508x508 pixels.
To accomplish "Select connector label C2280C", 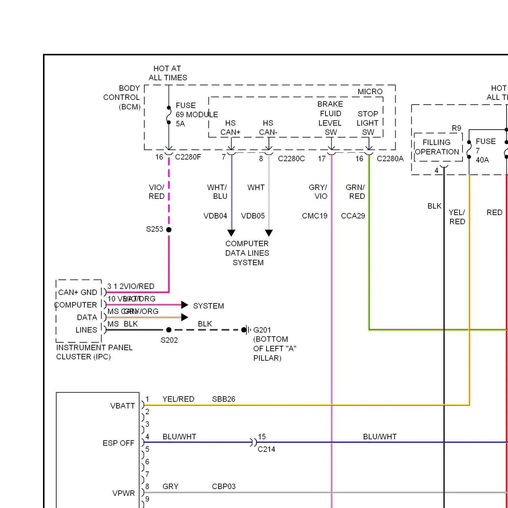I will pyautogui.click(x=291, y=159).
